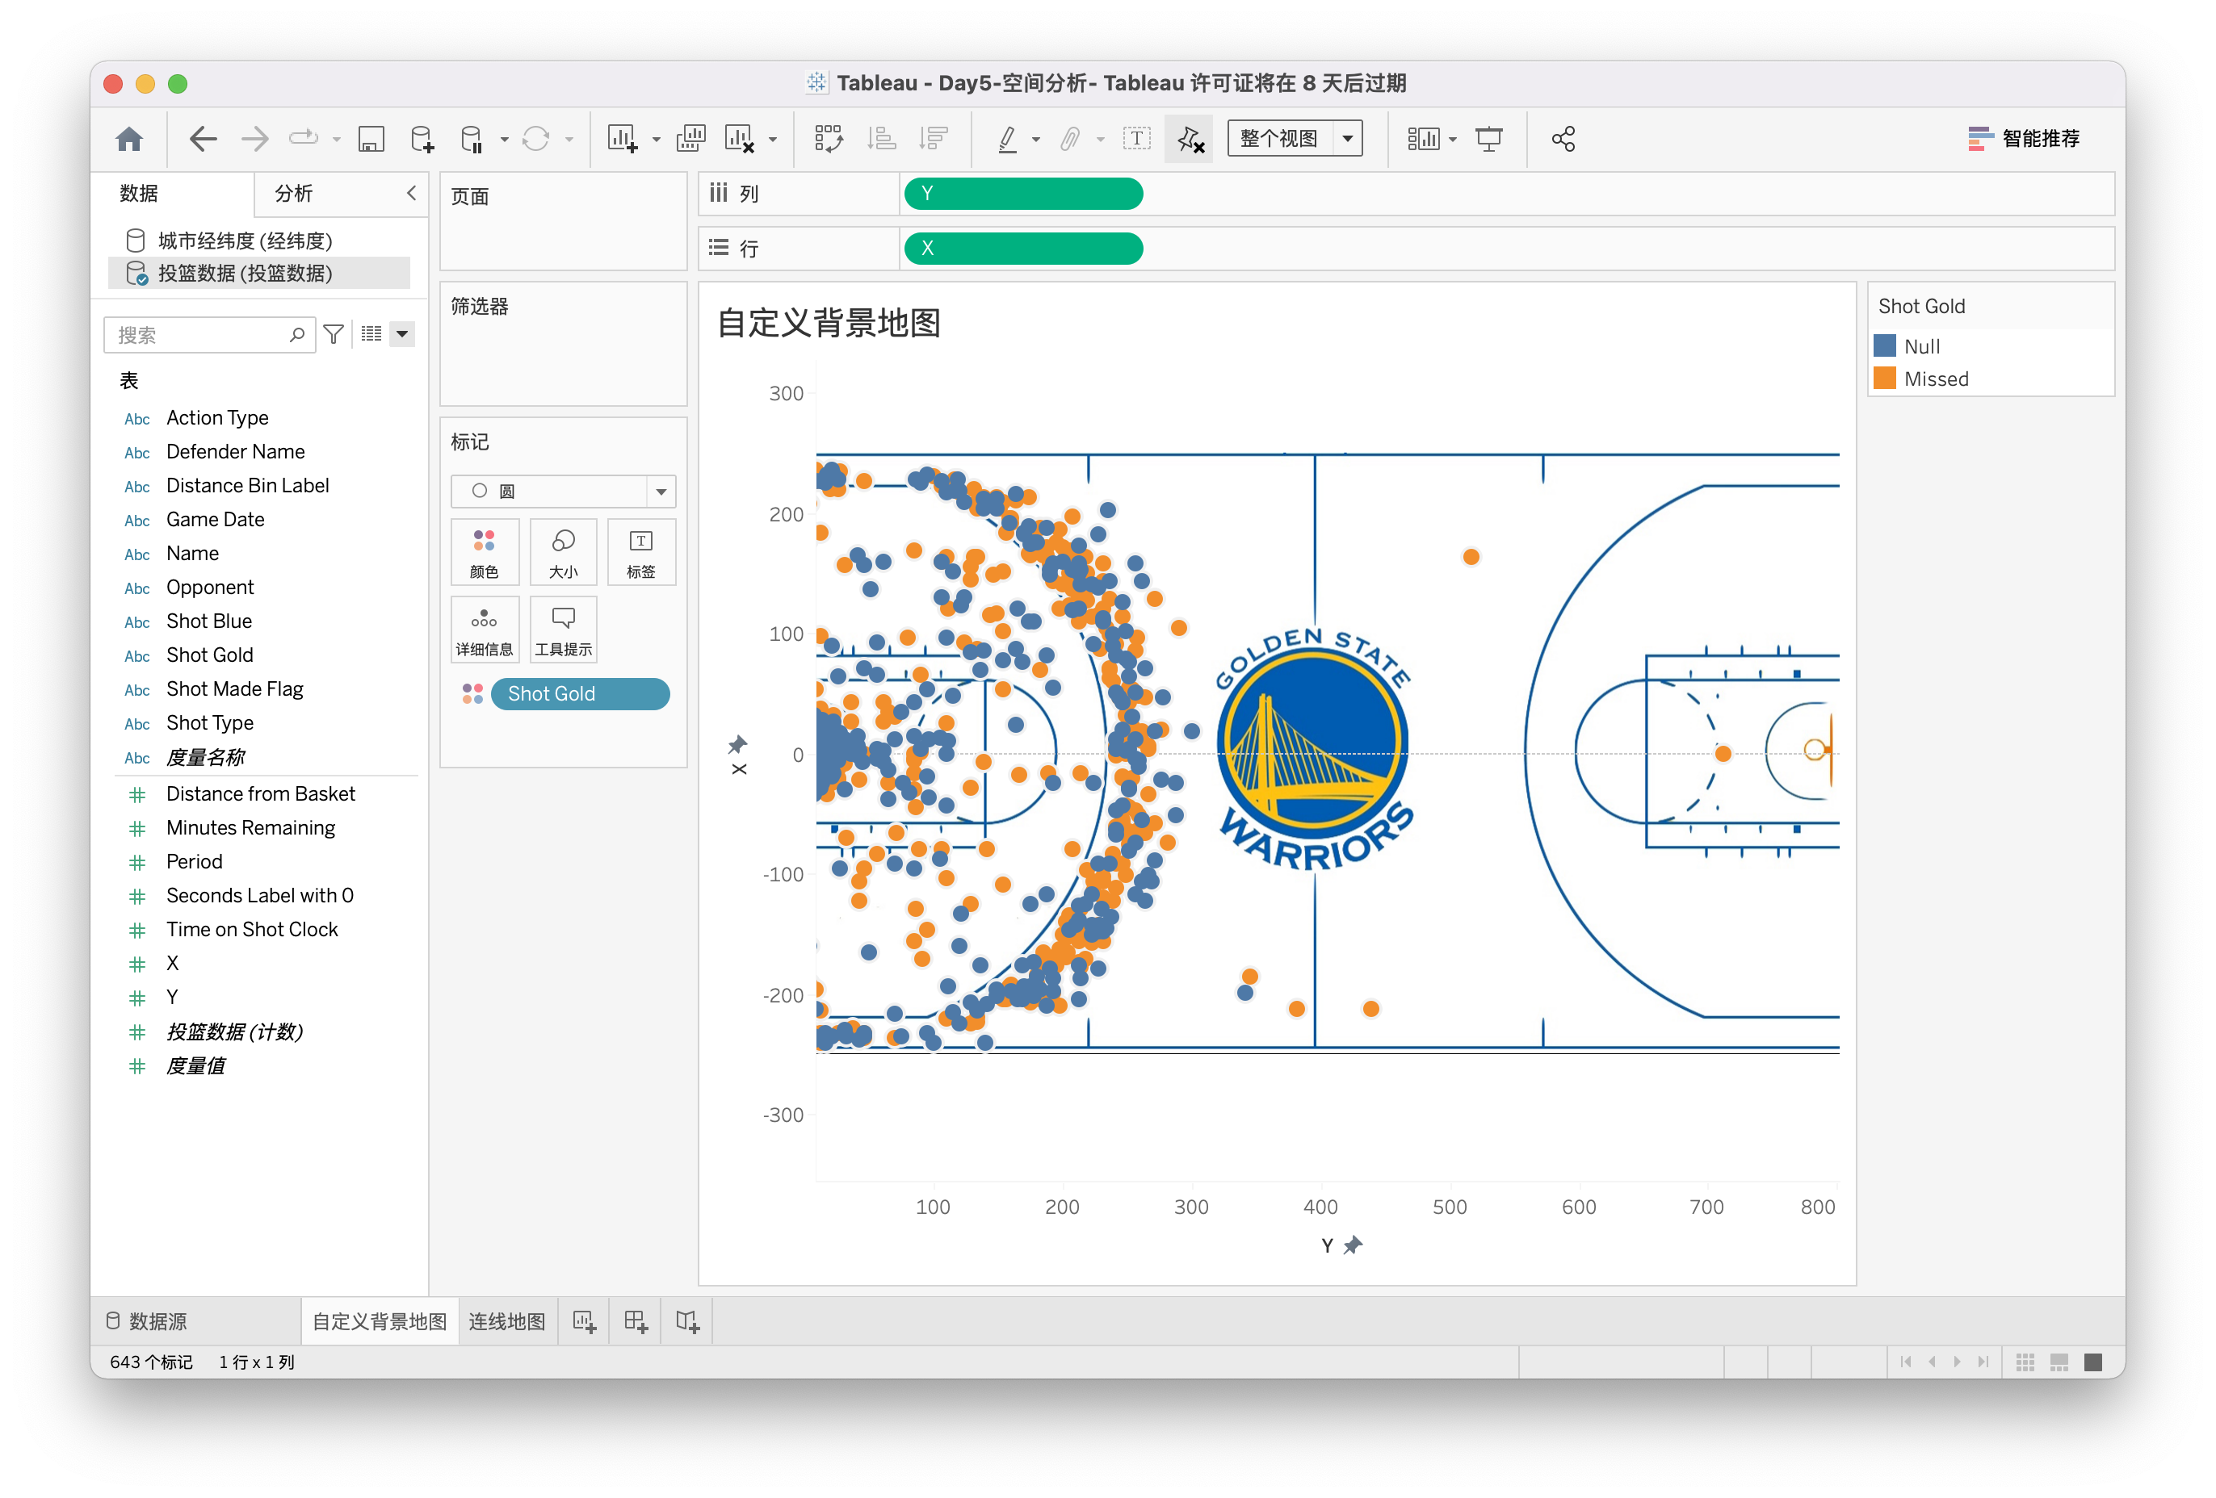Screen dimensions: 2216x1498
Task: Select the 投篮数据 data source
Action: pos(259,274)
